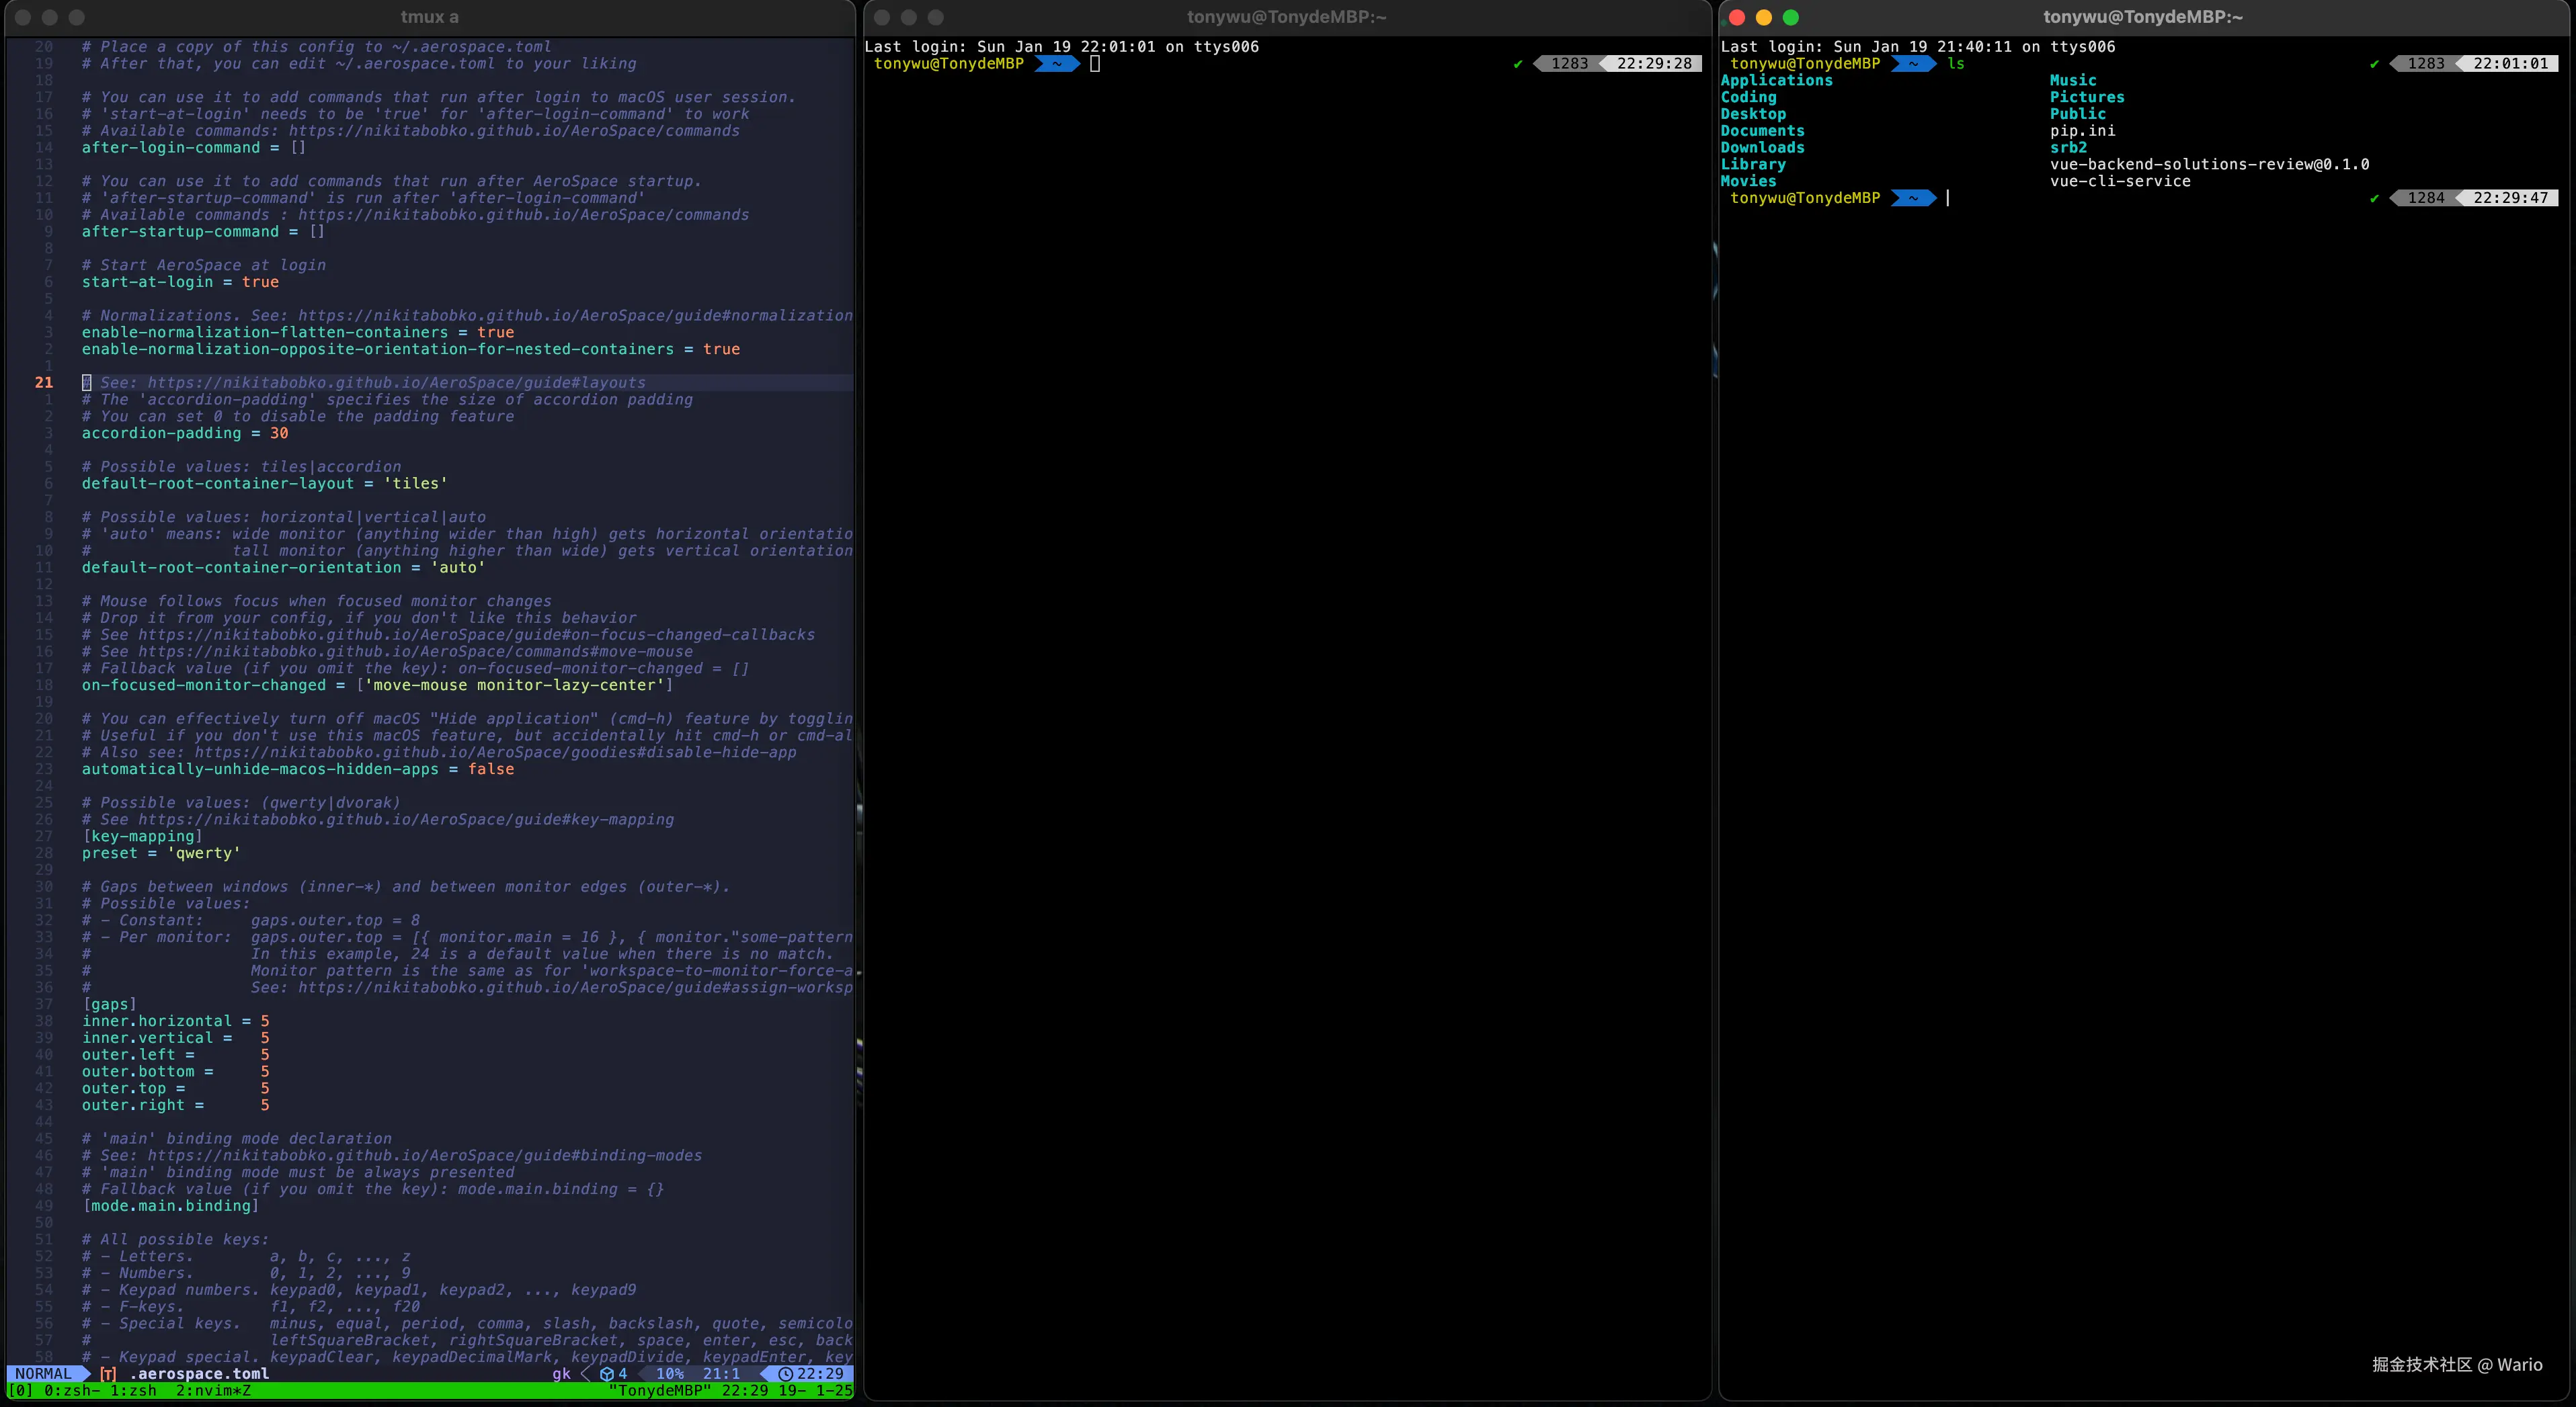Click the NORMAL mode indicator

(x=43, y=1374)
